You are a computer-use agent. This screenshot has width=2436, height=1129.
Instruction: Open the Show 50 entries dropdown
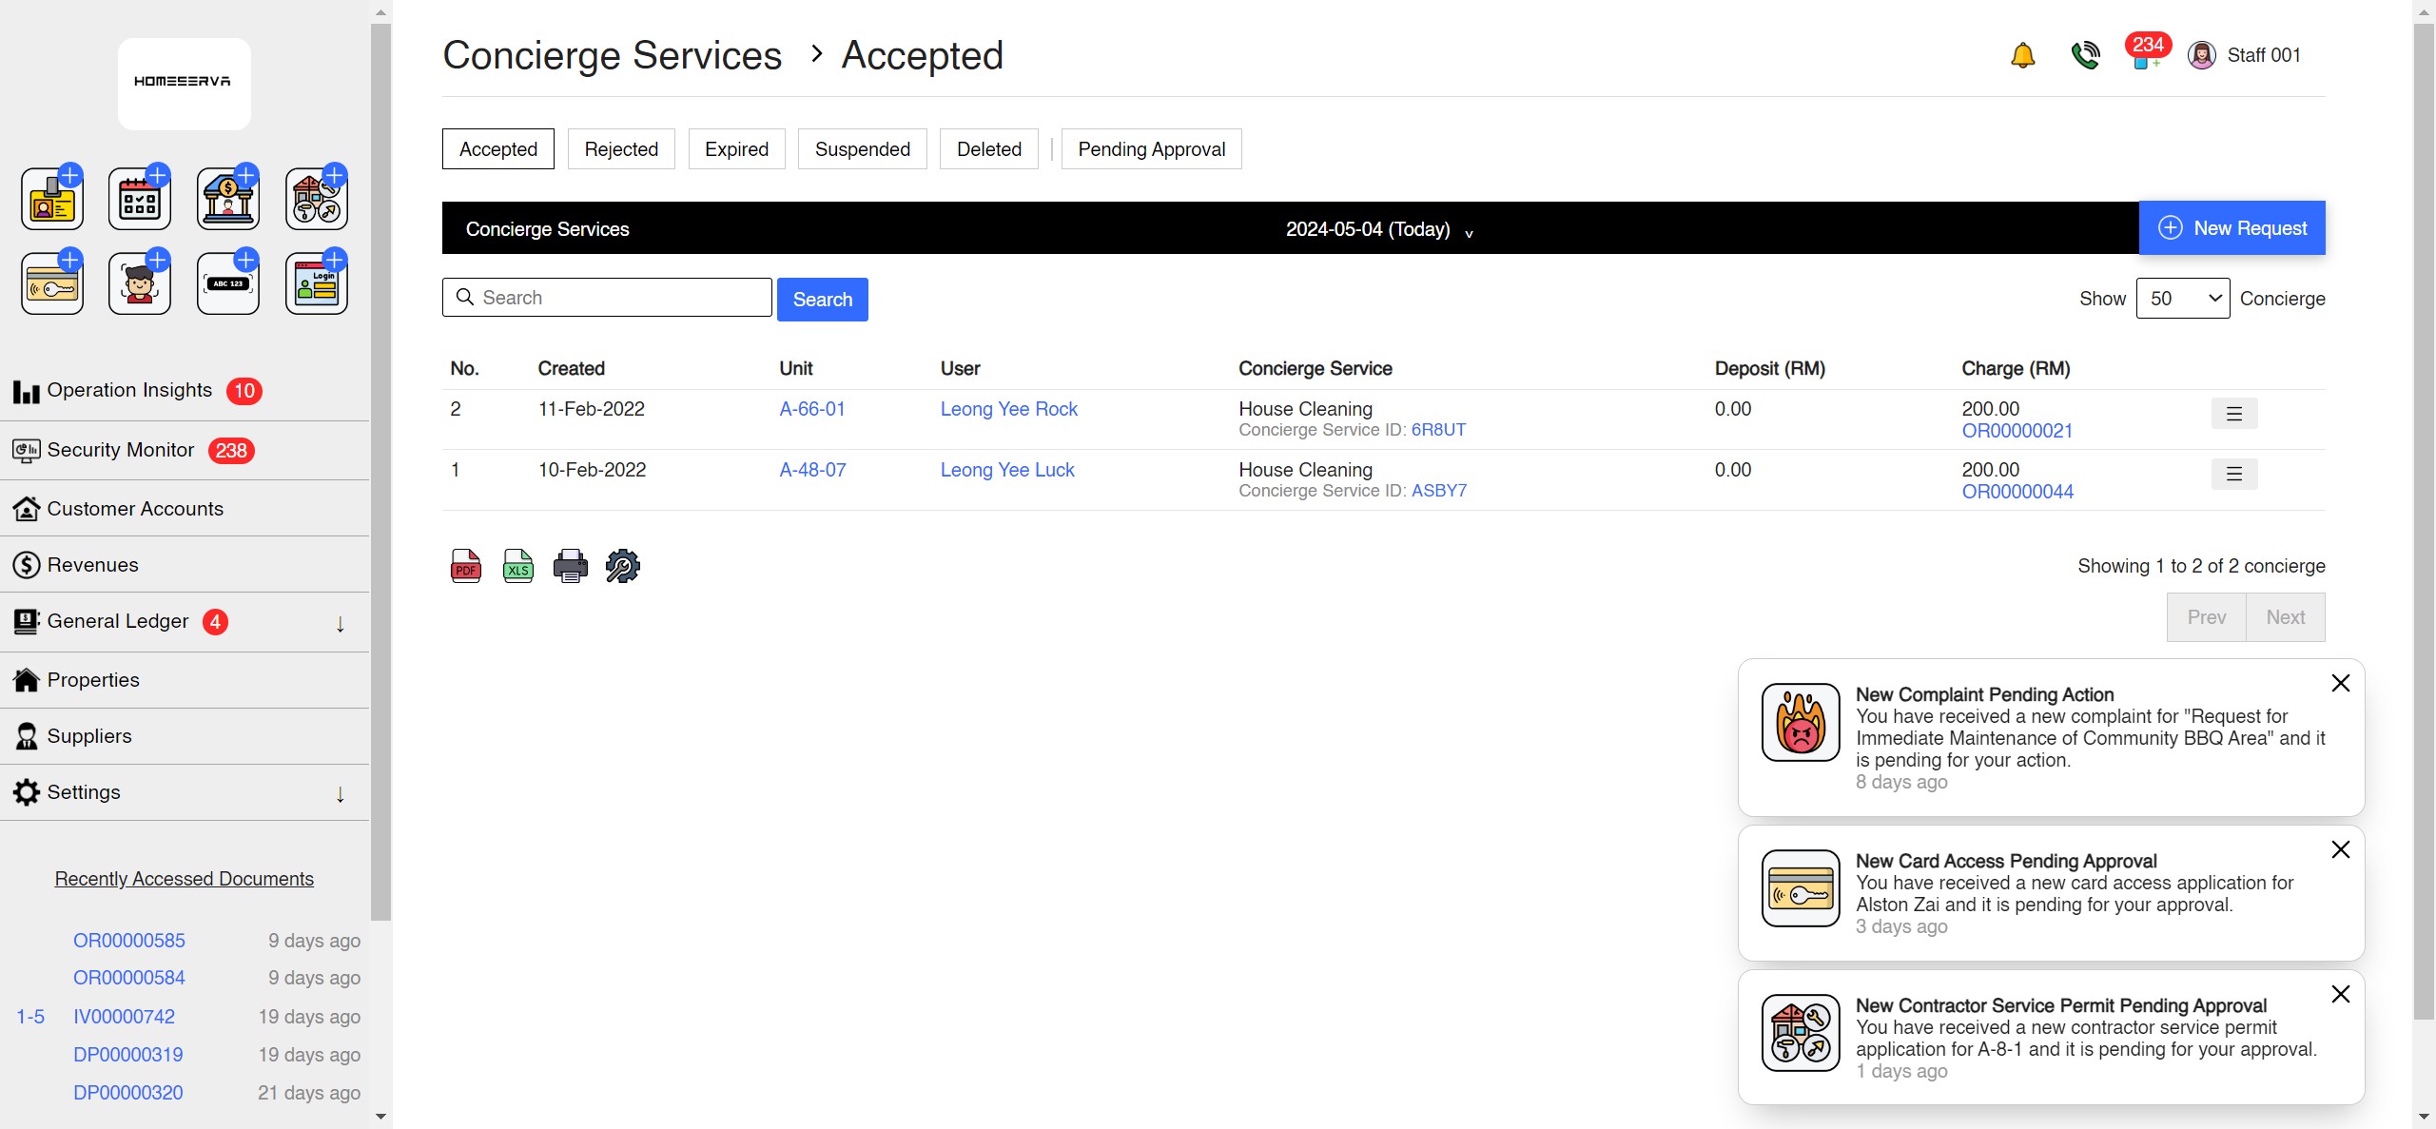(2183, 298)
